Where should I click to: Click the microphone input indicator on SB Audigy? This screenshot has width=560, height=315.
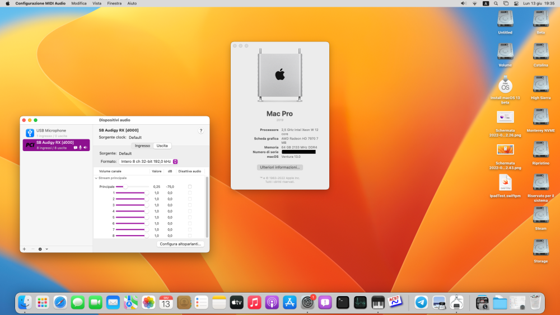pos(80,147)
